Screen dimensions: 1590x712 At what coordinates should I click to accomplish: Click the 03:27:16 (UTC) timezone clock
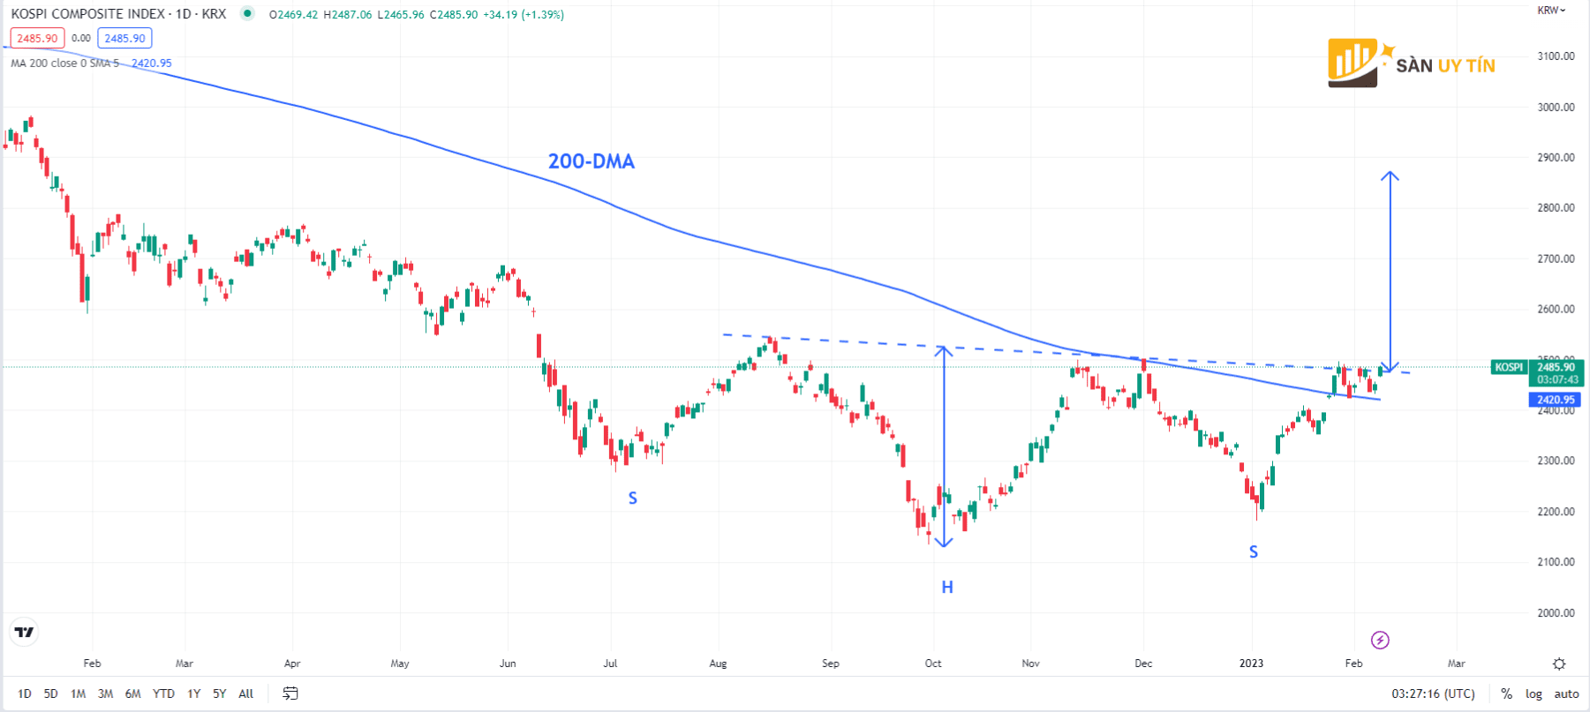tap(1433, 693)
